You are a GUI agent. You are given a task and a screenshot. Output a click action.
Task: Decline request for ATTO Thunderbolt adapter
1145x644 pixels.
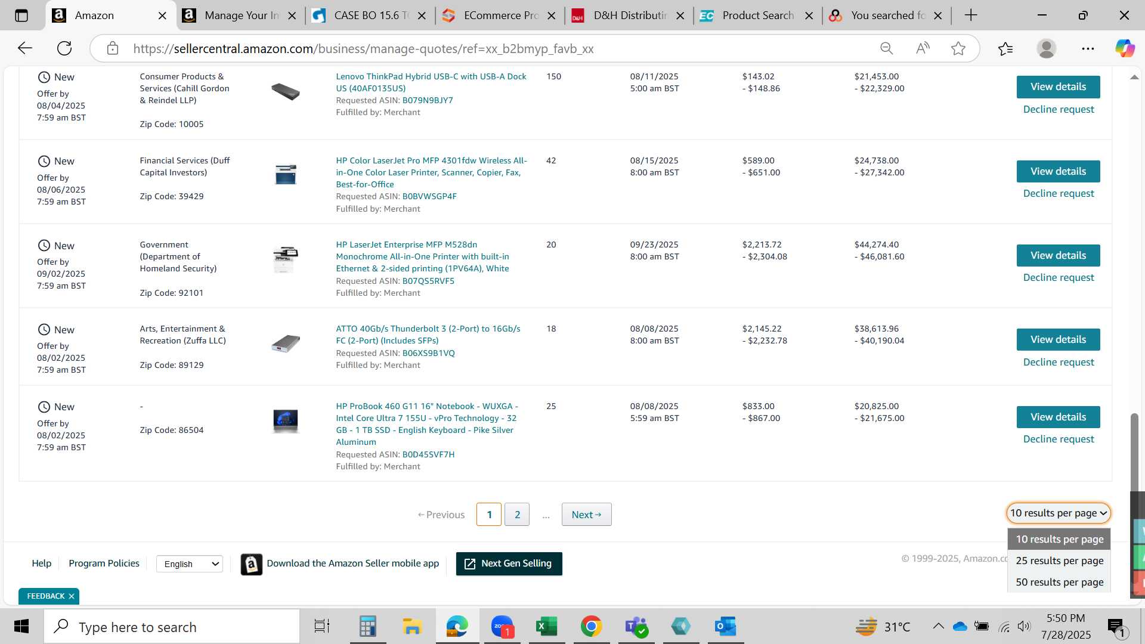[x=1059, y=362]
